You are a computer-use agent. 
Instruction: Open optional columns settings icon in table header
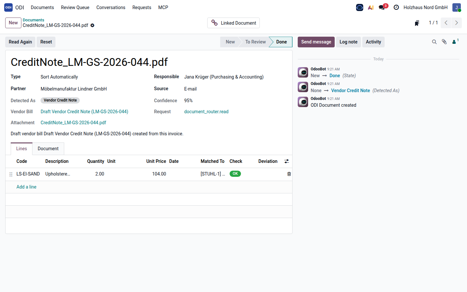click(287, 161)
